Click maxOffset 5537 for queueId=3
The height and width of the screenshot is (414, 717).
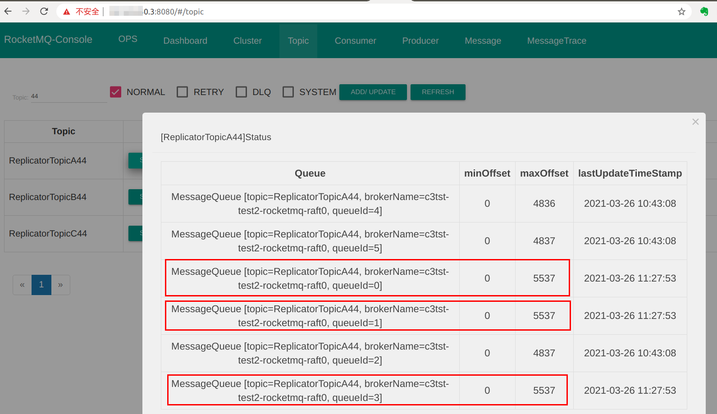point(544,391)
